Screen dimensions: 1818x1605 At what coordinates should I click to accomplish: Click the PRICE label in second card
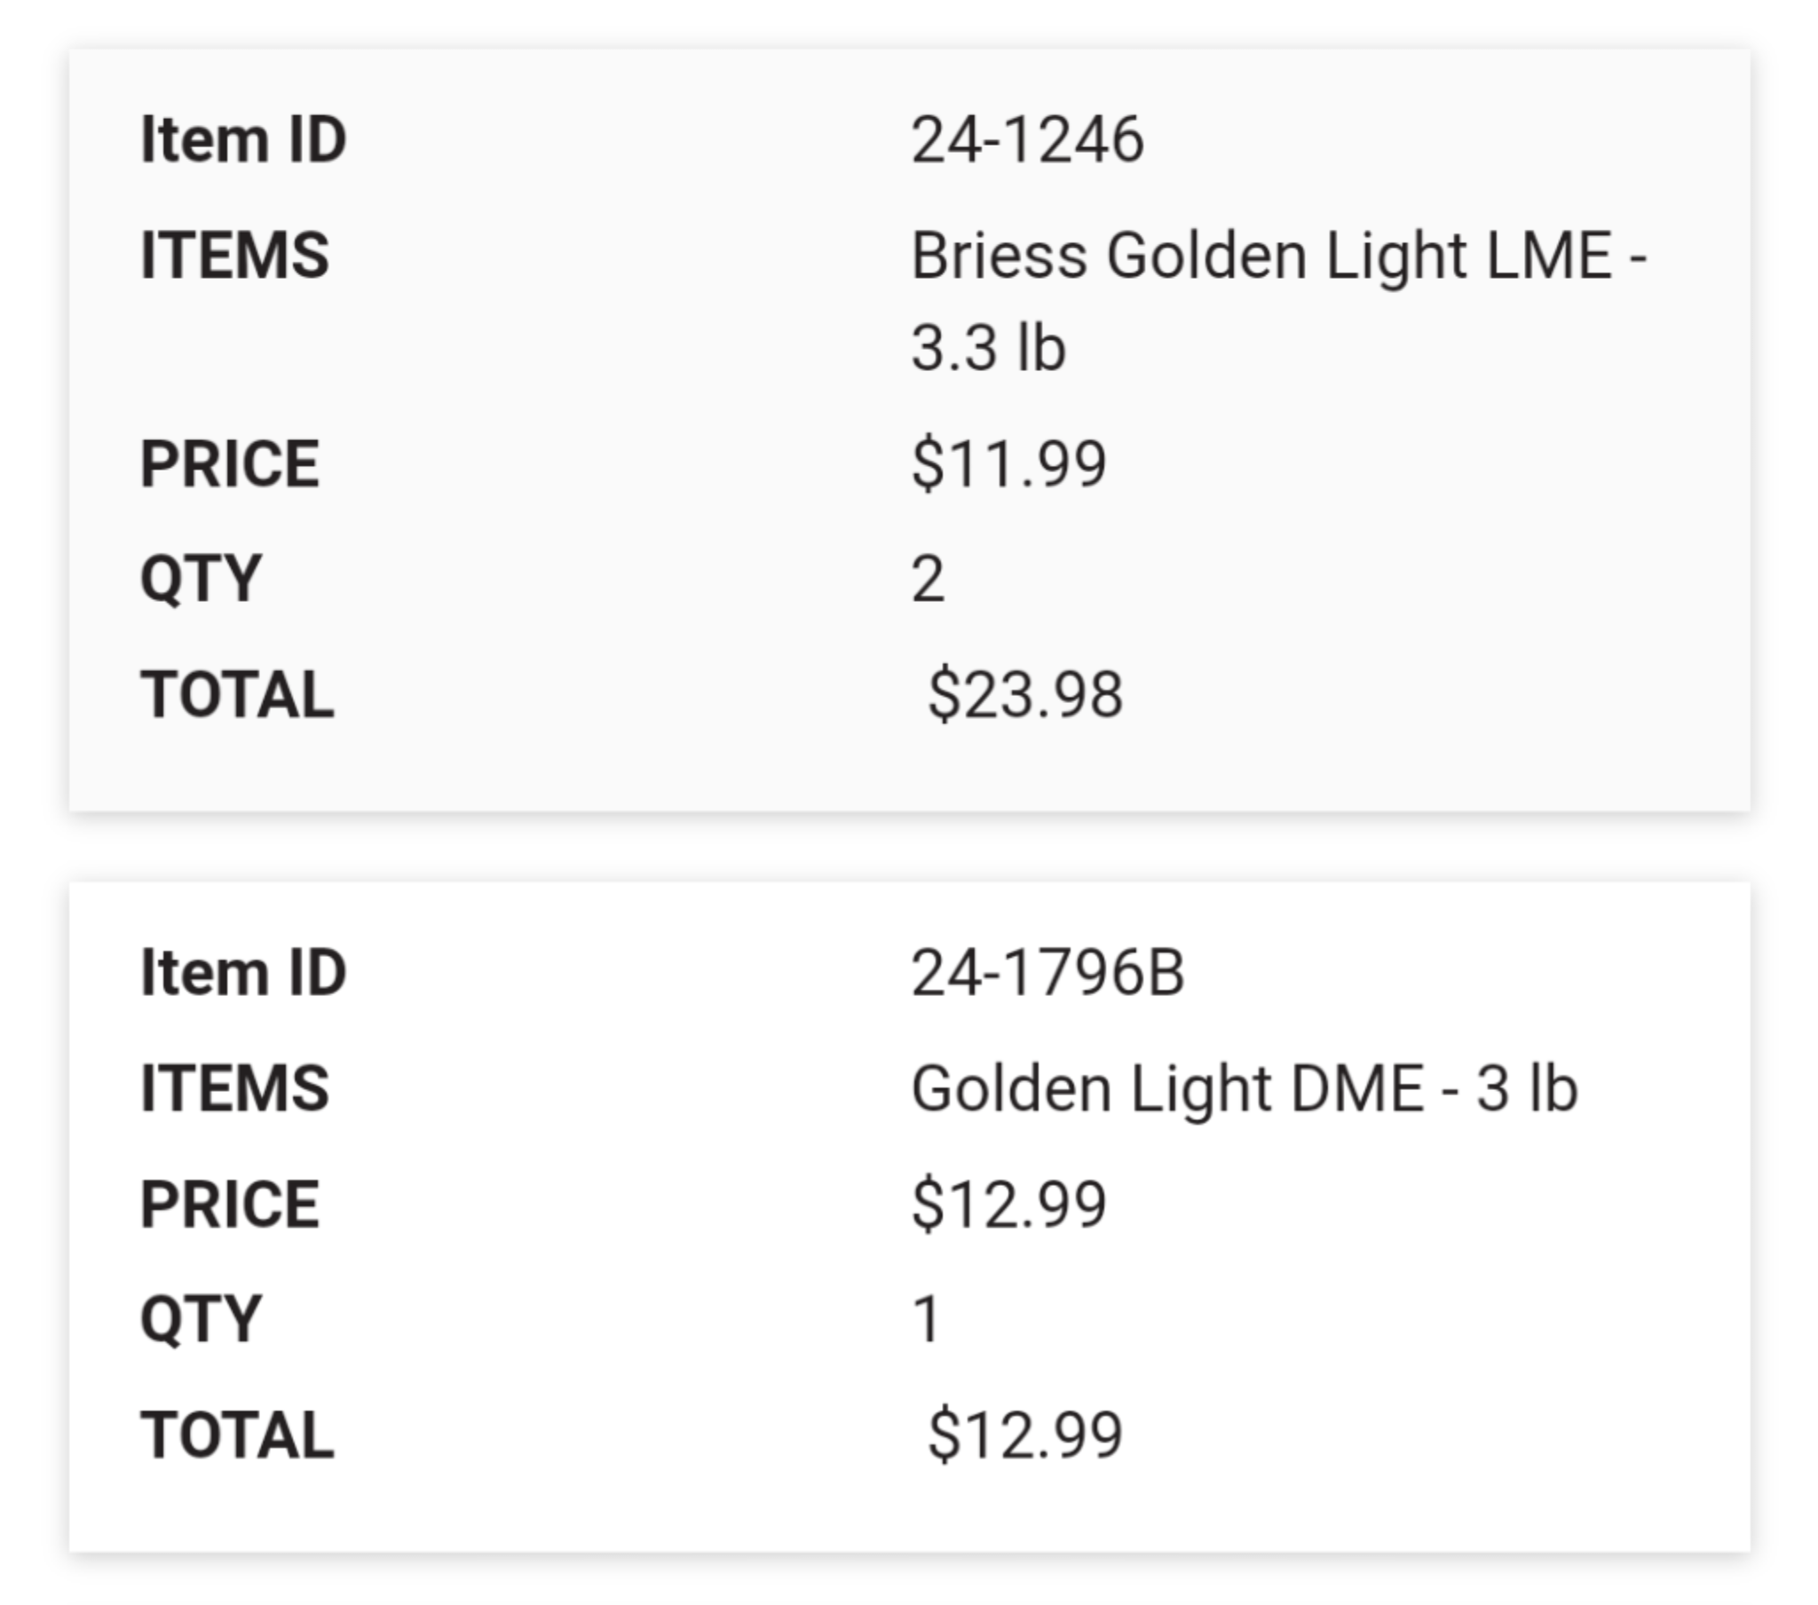230,1204
